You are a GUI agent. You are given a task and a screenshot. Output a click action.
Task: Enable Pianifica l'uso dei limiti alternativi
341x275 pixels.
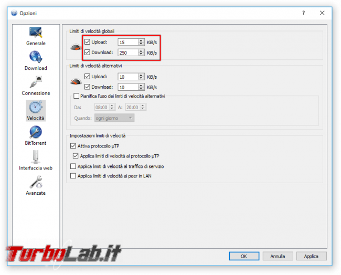tap(76, 96)
